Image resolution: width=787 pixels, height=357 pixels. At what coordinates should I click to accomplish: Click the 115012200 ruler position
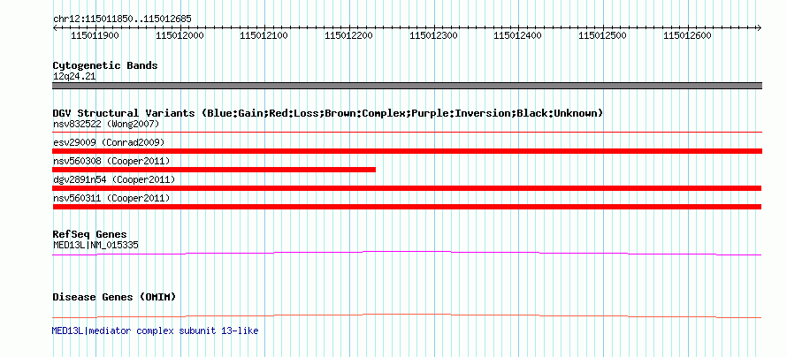349,35
